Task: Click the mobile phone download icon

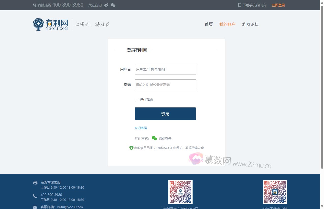Action: (x=239, y=5)
